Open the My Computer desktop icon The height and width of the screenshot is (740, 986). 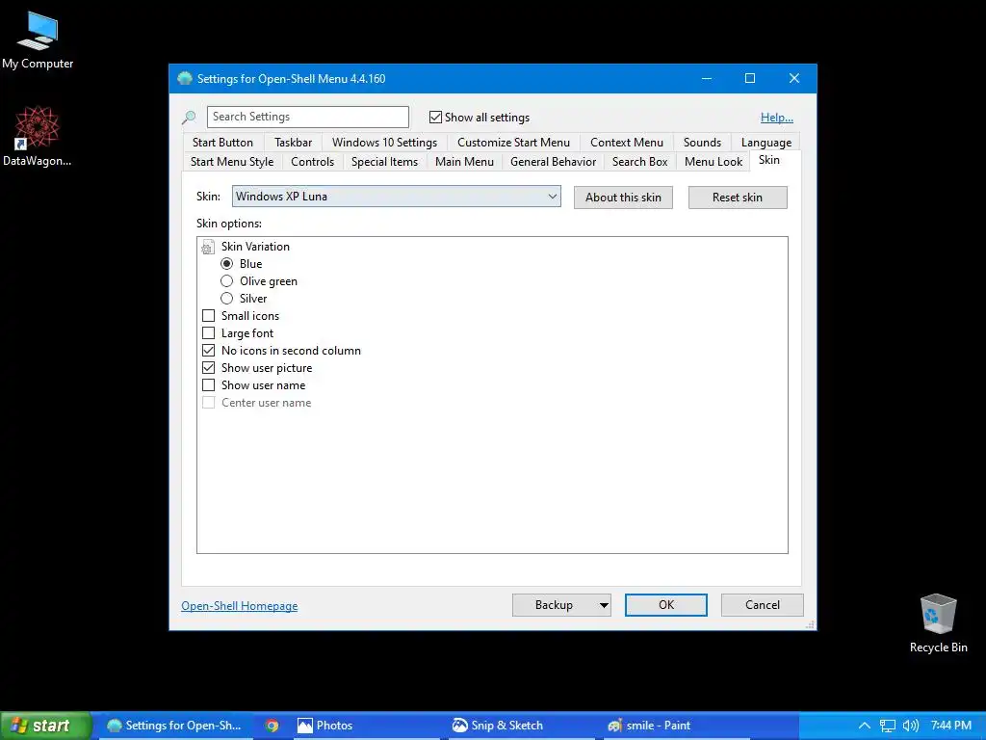tap(38, 40)
